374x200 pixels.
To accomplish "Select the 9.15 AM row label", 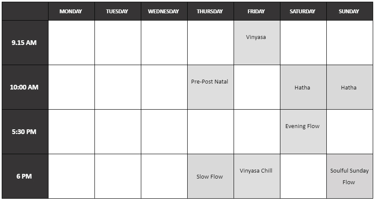I will point(25,42).
